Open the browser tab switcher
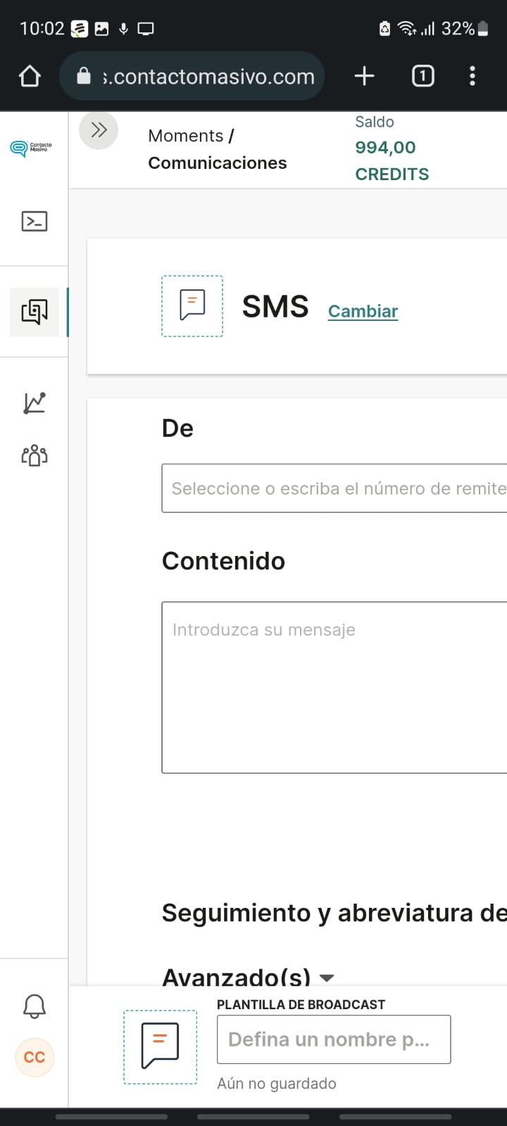The height and width of the screenshot is (1126, 507). tap(423, 76)
